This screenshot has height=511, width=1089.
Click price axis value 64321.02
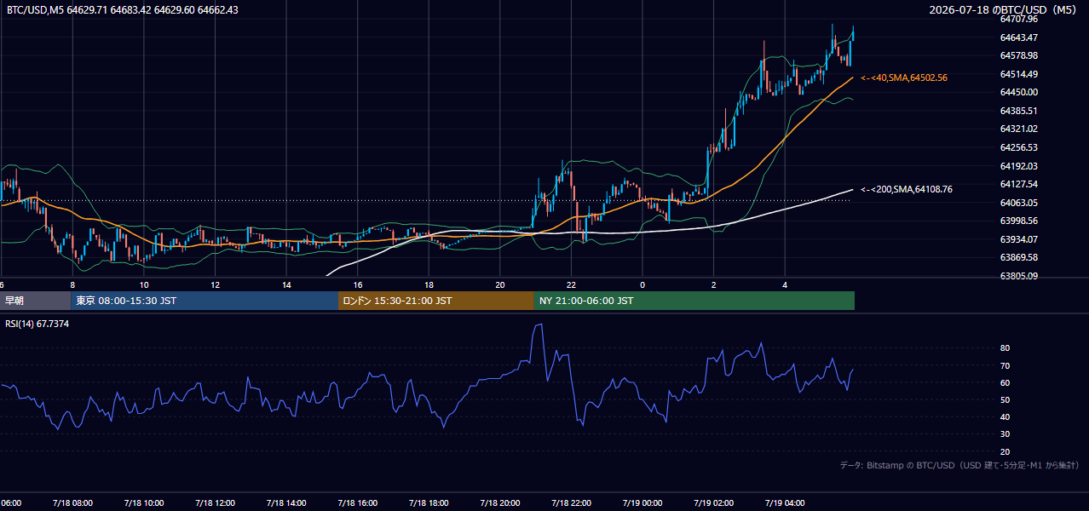pos(1019,129)
